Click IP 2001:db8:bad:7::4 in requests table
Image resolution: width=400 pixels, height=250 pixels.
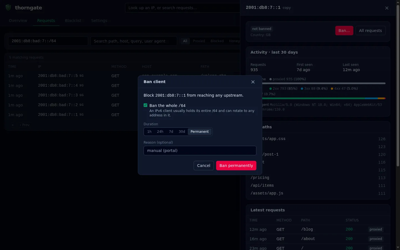click(x=58, y=86)
